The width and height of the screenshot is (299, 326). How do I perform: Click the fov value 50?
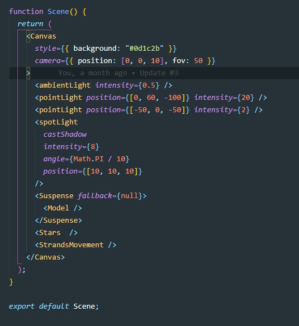[x=198, y=61]
